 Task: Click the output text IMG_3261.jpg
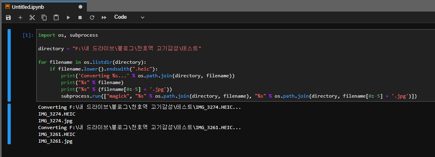(x=55, y=141)
